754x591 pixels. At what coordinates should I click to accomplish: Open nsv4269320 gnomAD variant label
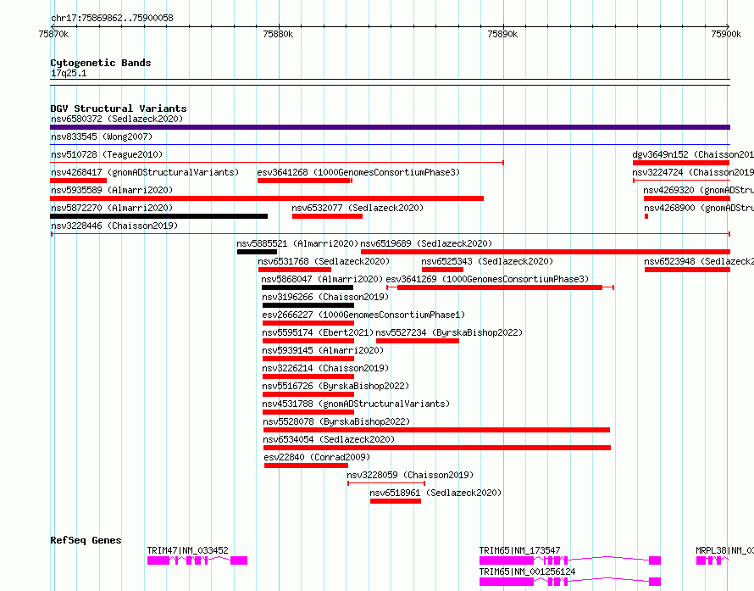[699, 190]
